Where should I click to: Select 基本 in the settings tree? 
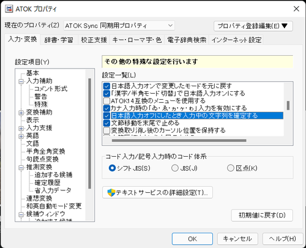click(32, 73)
